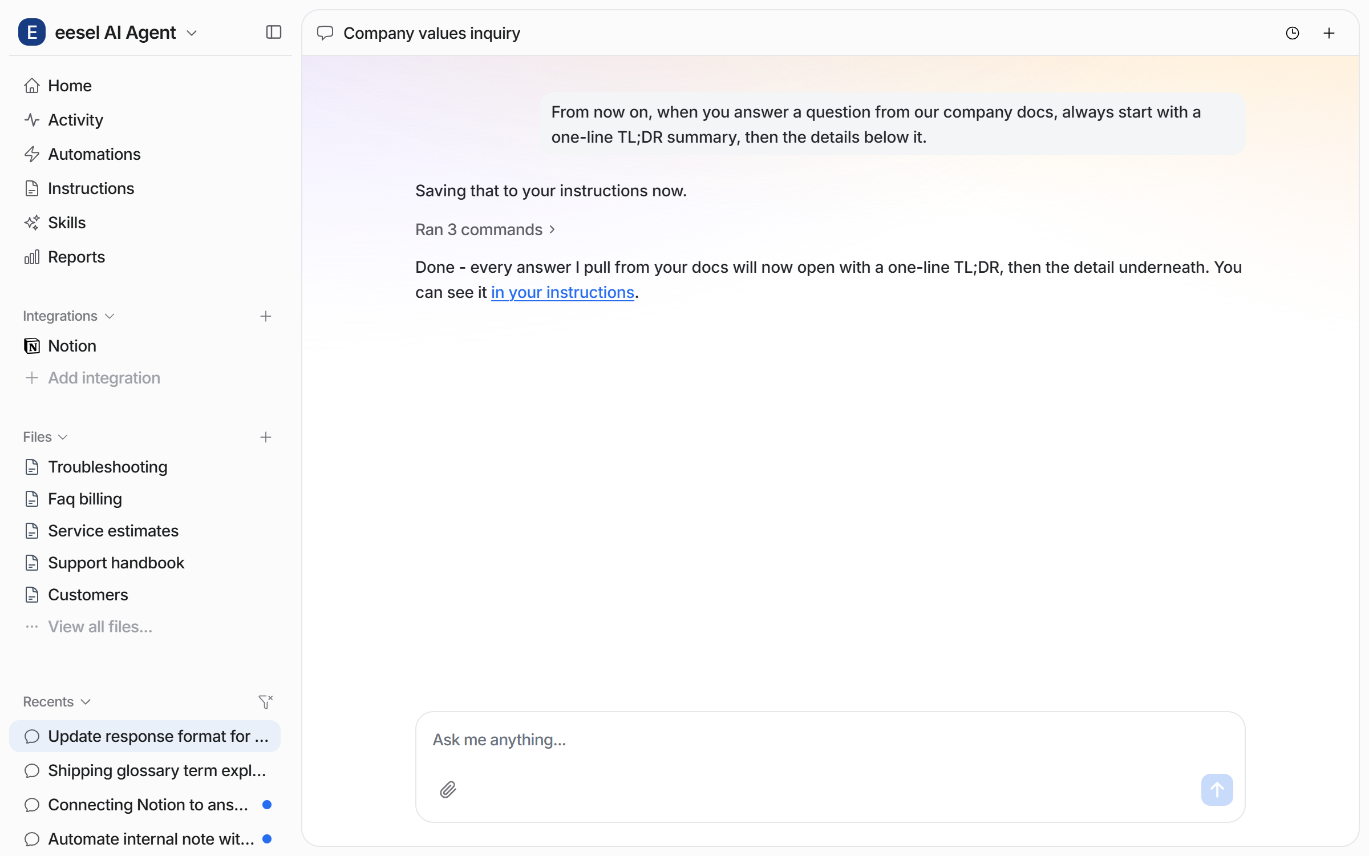The height and width of the screenshot is (856, 1369).
Task: Click the Notion logo icon
Action: click(x=32, y=346)
